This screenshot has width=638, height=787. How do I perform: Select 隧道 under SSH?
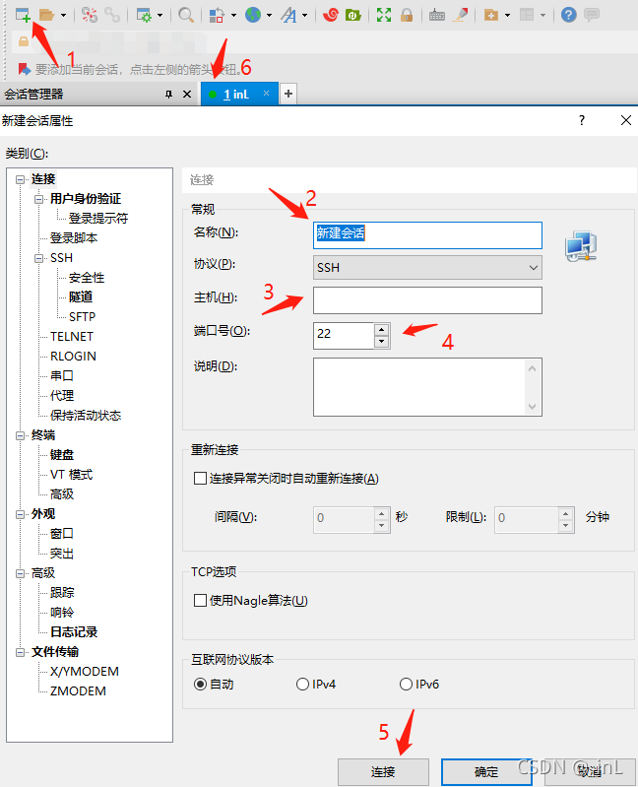(81, 297)
